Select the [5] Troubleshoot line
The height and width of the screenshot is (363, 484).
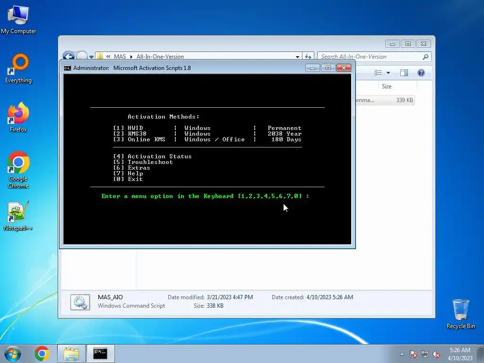143,162
